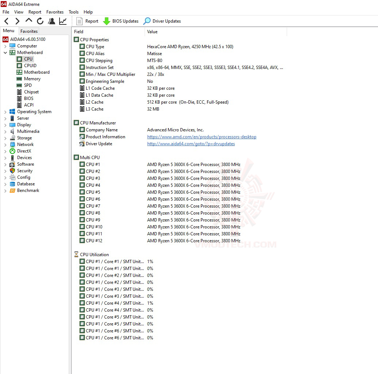Click the Benchmark orange icon

[12, 190]
